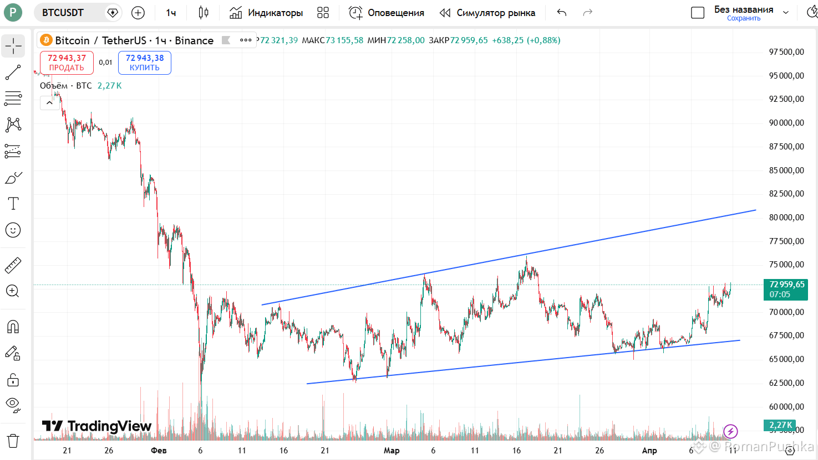
Task: Lock all drawings with the padlock
Action: tap(13, 379)
